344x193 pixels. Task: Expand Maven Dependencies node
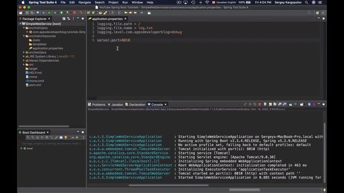(24, 61)
